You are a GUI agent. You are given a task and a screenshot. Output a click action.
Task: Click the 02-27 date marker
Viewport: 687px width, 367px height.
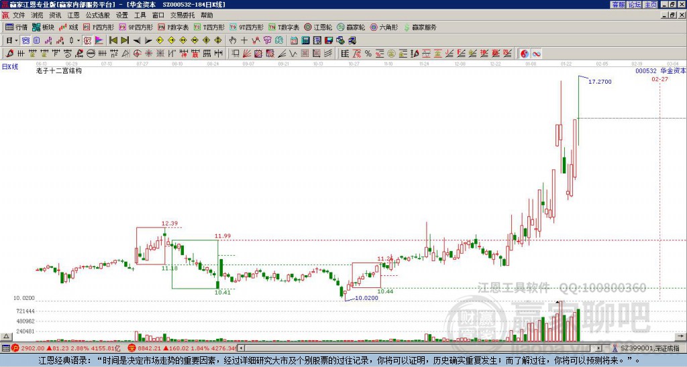pyautogui.click(x=660, y=79)
